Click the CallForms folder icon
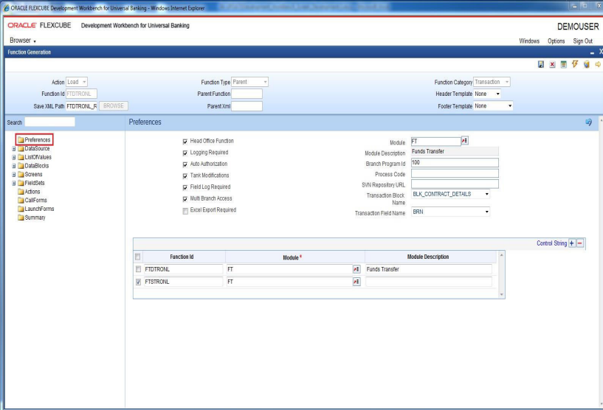Image resolution: width=603 pixels, height=410 pixels. tap(21, 200)
